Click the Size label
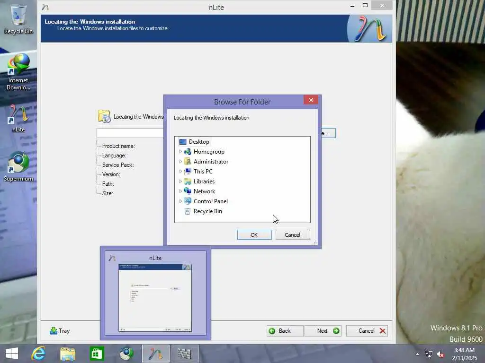This screenshot has height=363, width=485. click(x=108, y=193)
